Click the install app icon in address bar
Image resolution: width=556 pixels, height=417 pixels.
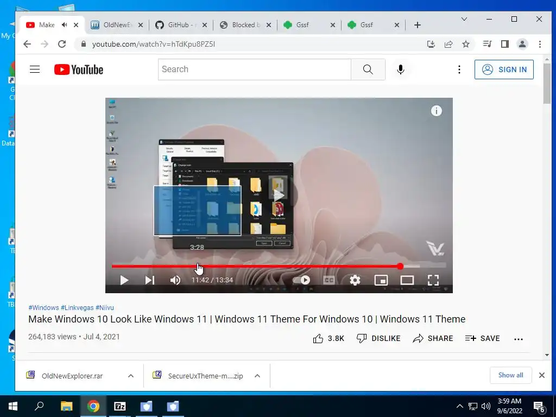pos(431,44)
